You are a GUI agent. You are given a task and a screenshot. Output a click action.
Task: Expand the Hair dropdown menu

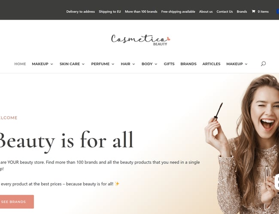coord(128,64)
